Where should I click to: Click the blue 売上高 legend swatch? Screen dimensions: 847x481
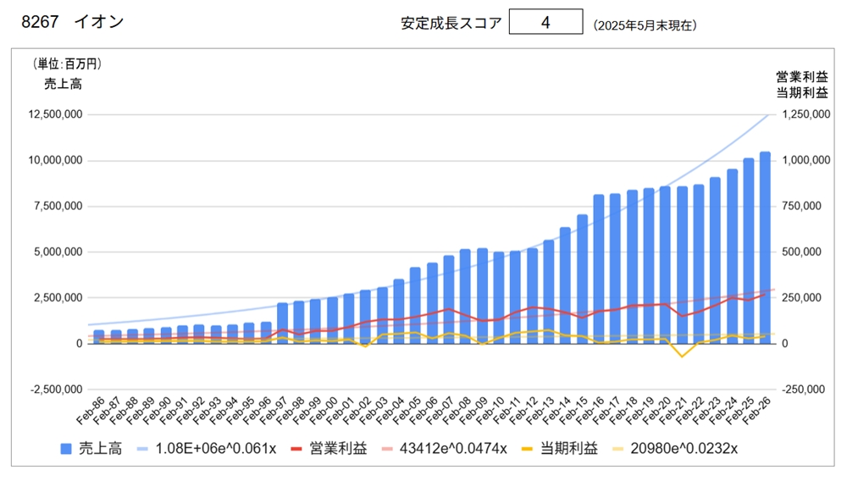click(66, 449)
